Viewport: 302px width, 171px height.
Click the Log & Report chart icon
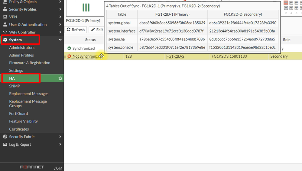tap(5, 144)
